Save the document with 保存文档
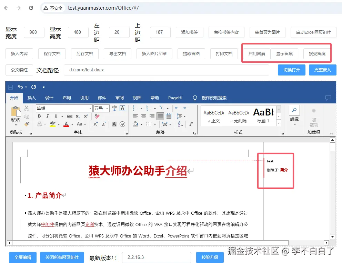Viewport: 342px width, 263px height. [52, 53]
